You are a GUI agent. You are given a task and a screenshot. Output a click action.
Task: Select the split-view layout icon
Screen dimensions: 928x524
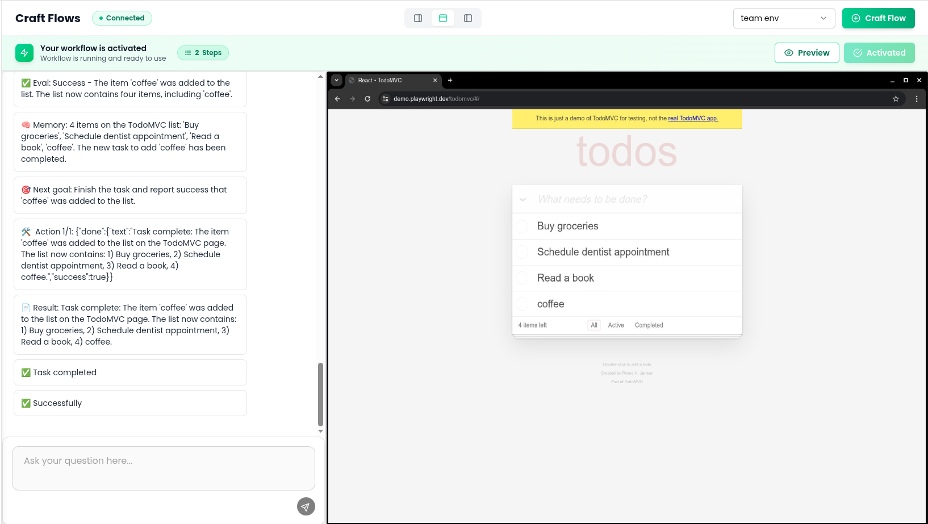(443, 18)
